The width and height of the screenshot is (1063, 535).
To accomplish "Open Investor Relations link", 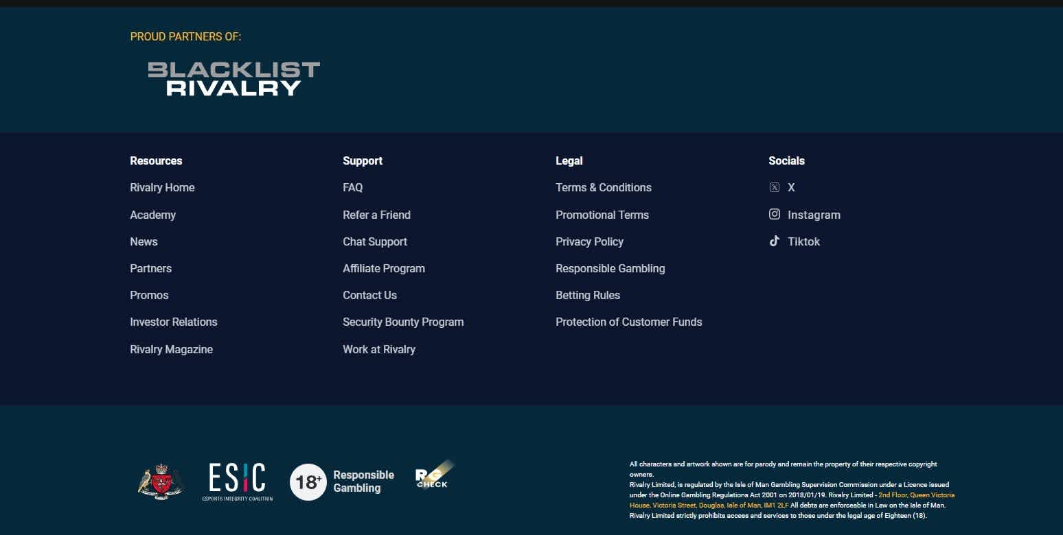I will 174,322.
